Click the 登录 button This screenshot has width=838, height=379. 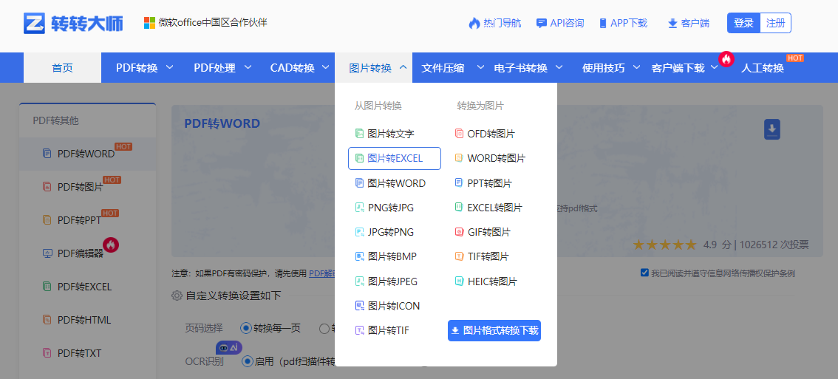tap(743, 23)
